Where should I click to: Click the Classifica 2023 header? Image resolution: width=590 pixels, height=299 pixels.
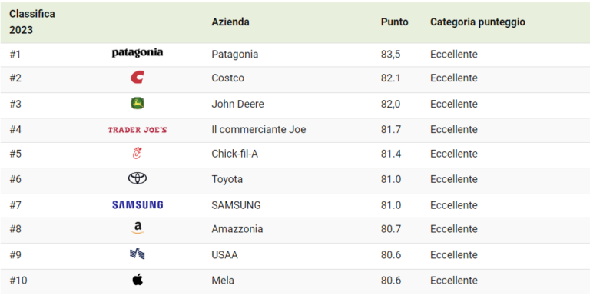[x=32, y=22]
